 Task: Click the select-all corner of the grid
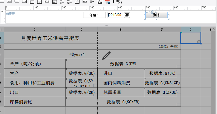pyautogui.click(x=2, y=30)
